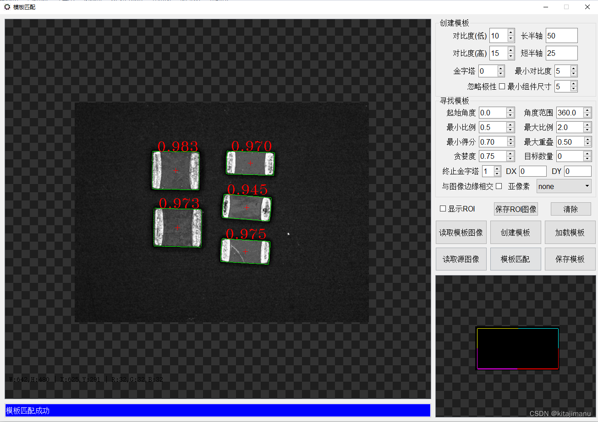Click the match labeled 0.975
This screenshot has width=598, height=422.
tap(245, 251)
